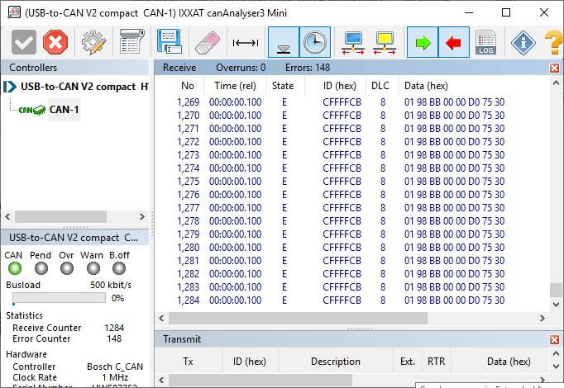The width and height of the screenshot is (564, 388).
Task: Click the Tx column header in Transmit
Action: tap(188, 362)
